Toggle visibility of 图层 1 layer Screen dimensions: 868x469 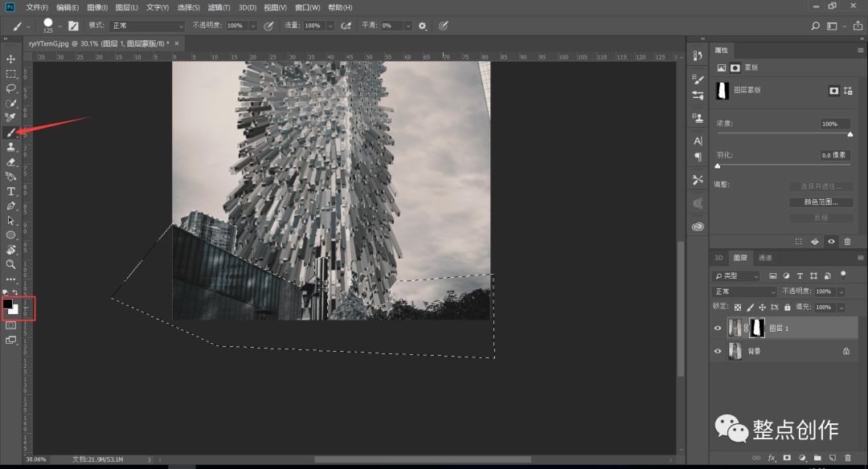point(718,328)
